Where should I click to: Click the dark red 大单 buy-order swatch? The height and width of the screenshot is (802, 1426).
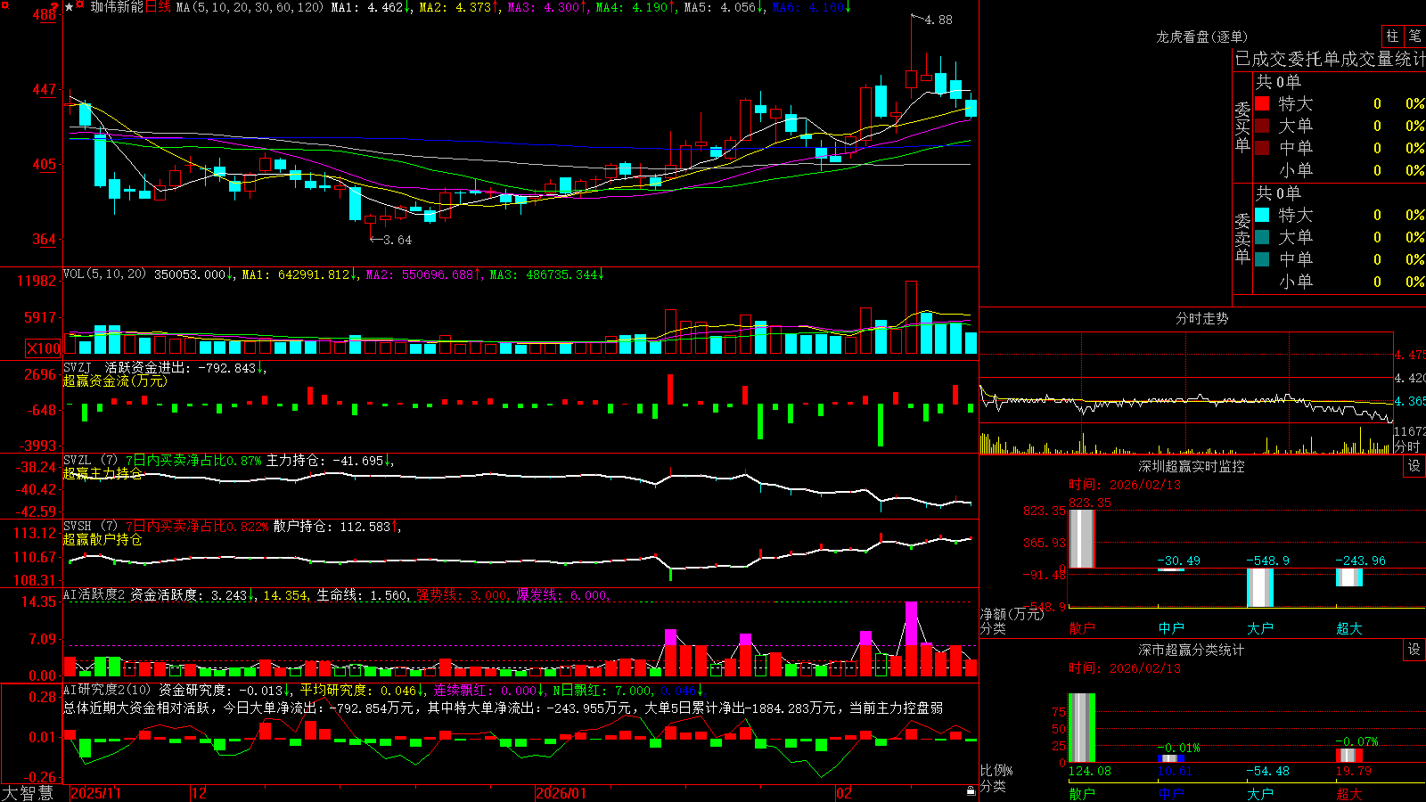click(x=1262, y=126)
